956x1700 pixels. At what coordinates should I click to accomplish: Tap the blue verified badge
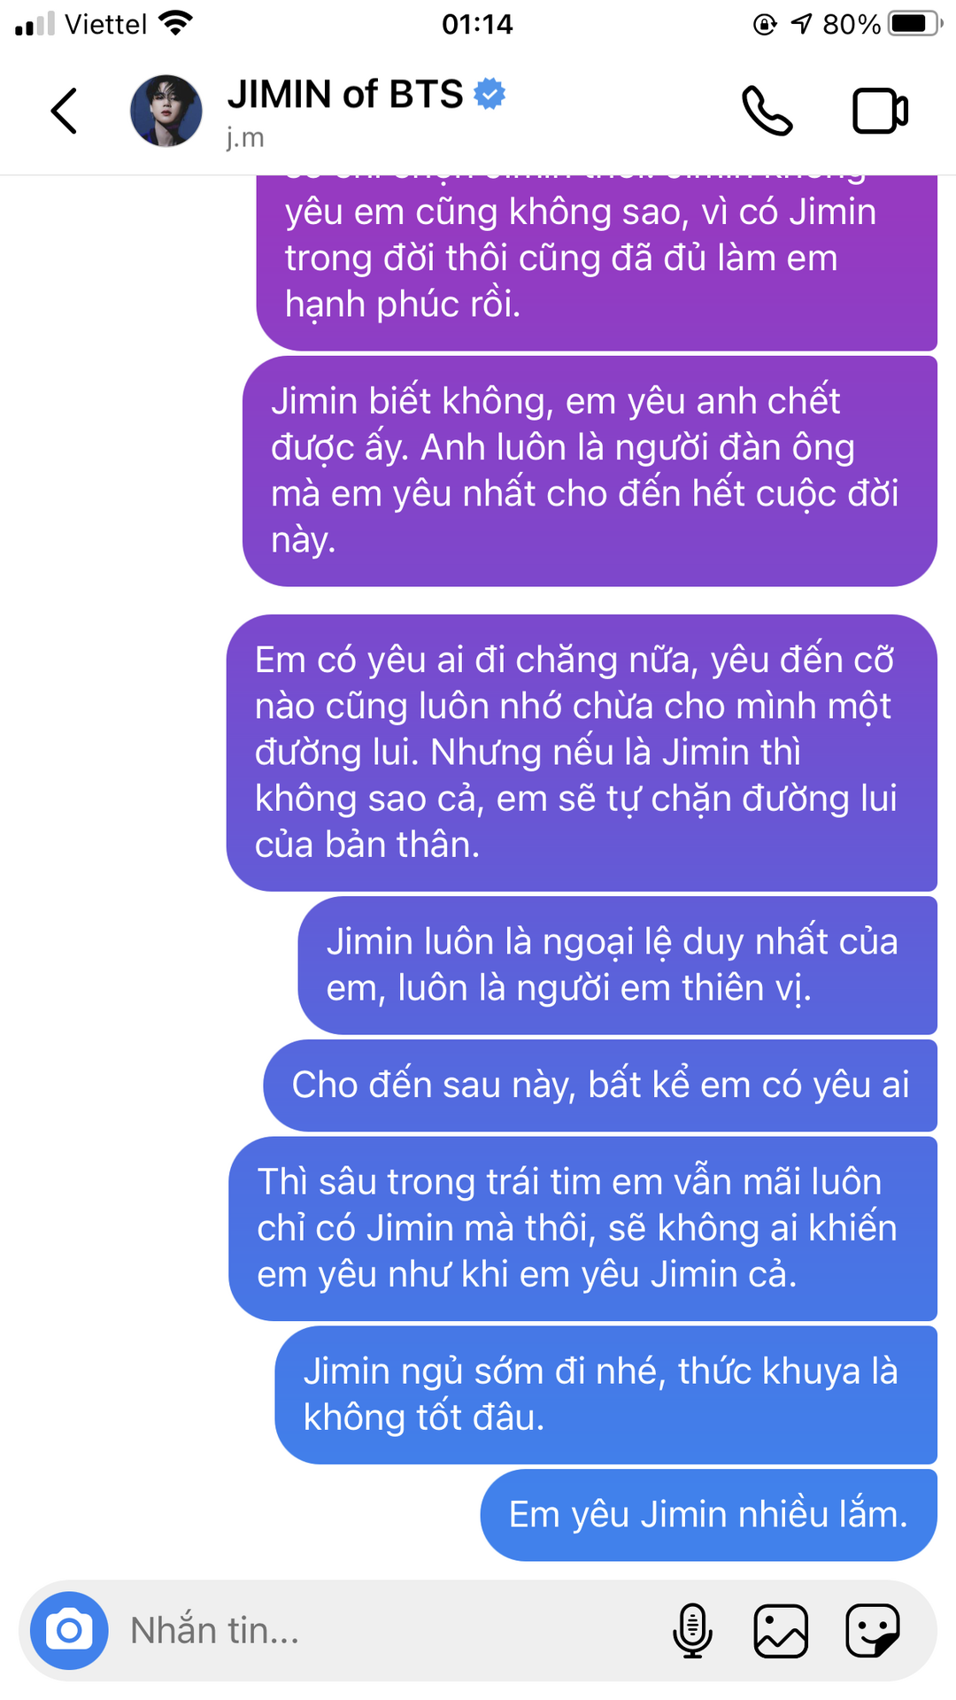[x=490, y=94]
